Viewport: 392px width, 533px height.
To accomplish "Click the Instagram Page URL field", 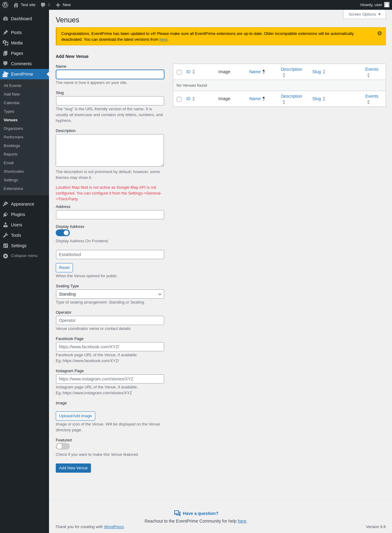I will pos(110,379).
